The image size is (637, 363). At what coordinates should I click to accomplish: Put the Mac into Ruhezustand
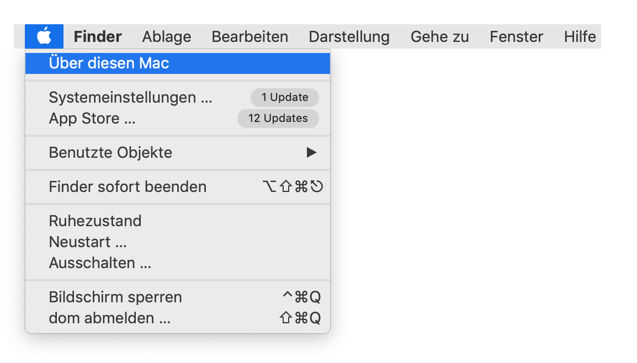(x=95, y=221)
